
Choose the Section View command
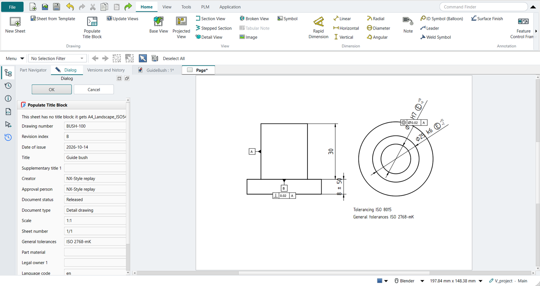coord(210,19)
